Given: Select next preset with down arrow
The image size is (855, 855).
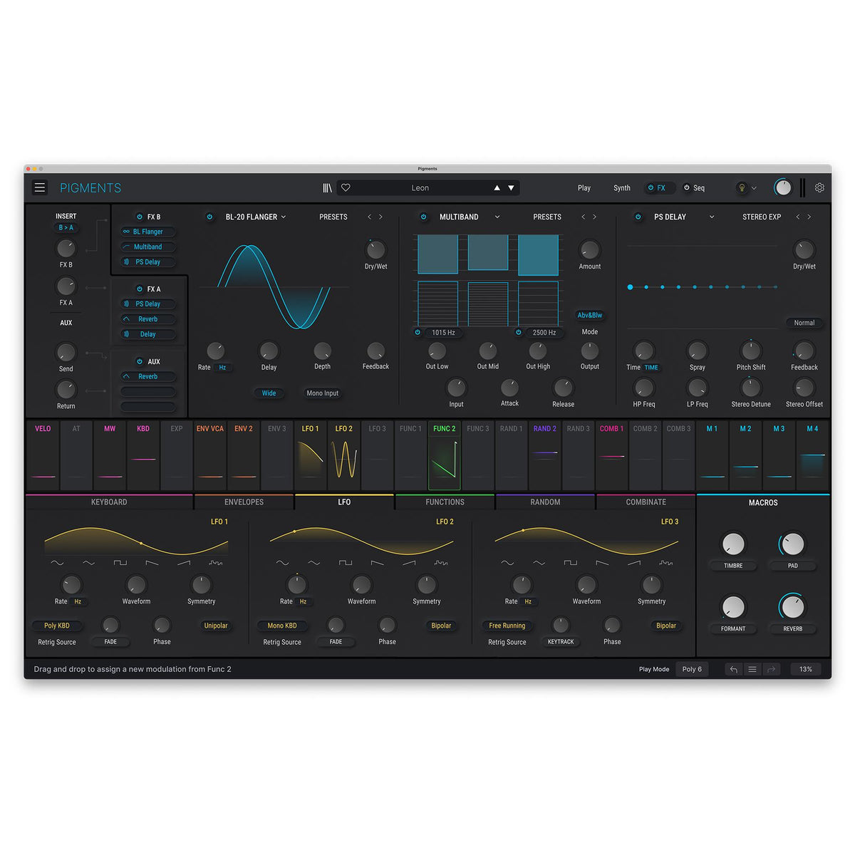Looking at the screenshot, I should pyautogui.click(x=511, y=188).
